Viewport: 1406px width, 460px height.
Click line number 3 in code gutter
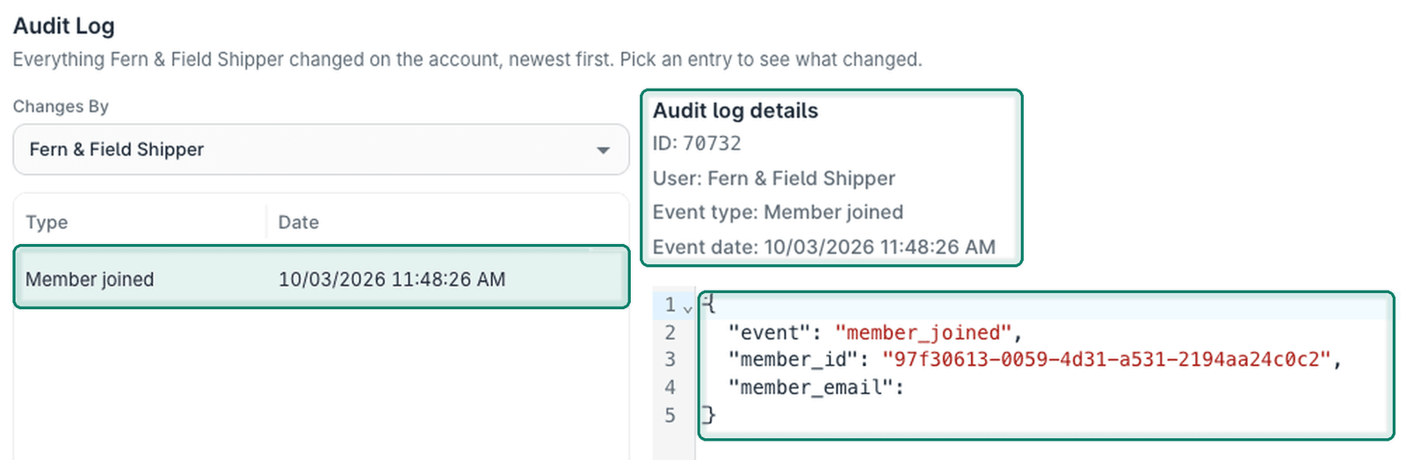coord(670,359)
